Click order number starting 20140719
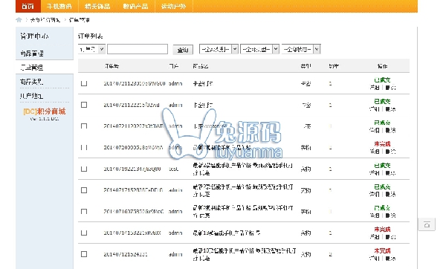Image resolution: width=446 pixels, height=269 pixels. (132, 169)
